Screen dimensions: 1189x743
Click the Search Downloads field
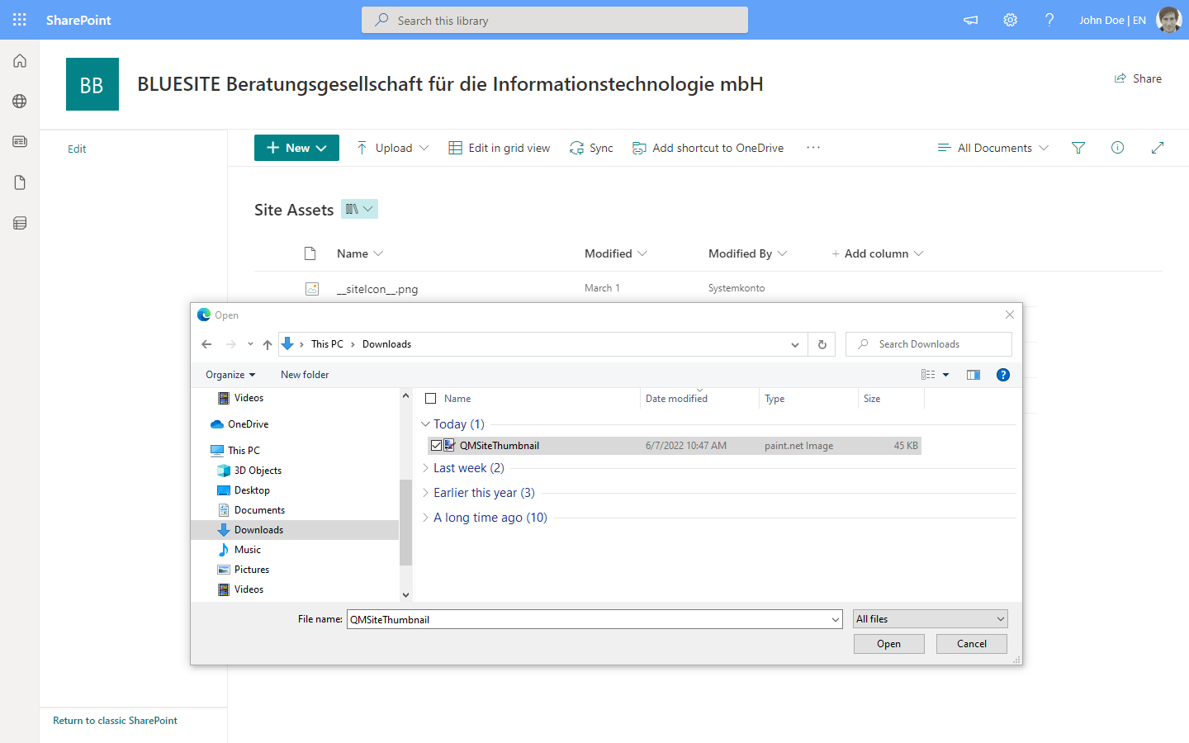click(929, 344)
